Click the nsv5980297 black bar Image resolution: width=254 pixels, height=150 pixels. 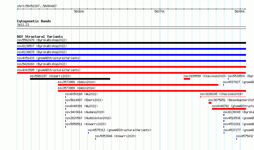click(x=70, y=79)
